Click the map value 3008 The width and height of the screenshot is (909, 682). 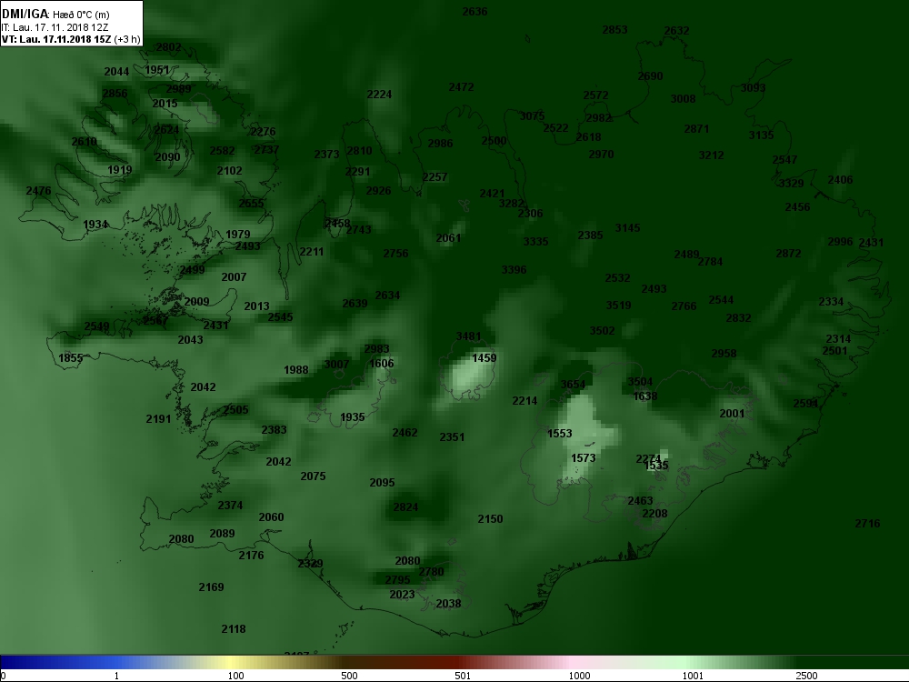pos(683,99)
